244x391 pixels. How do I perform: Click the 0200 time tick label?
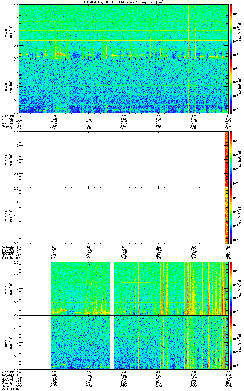pos(89,386)
